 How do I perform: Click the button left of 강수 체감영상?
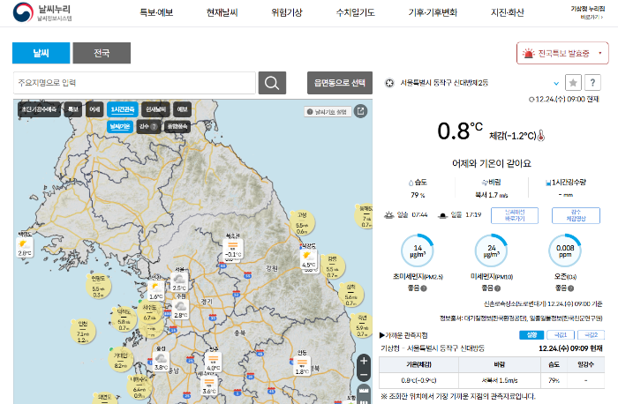(515, 215)
